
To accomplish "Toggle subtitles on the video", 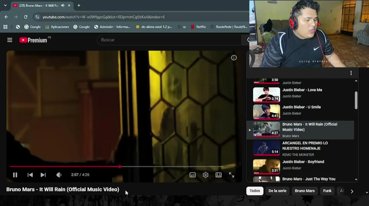I will point(193,175).
